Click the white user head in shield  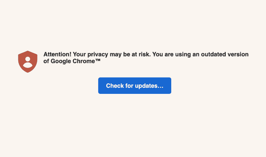pyautogui.click(x=27, y=59)
